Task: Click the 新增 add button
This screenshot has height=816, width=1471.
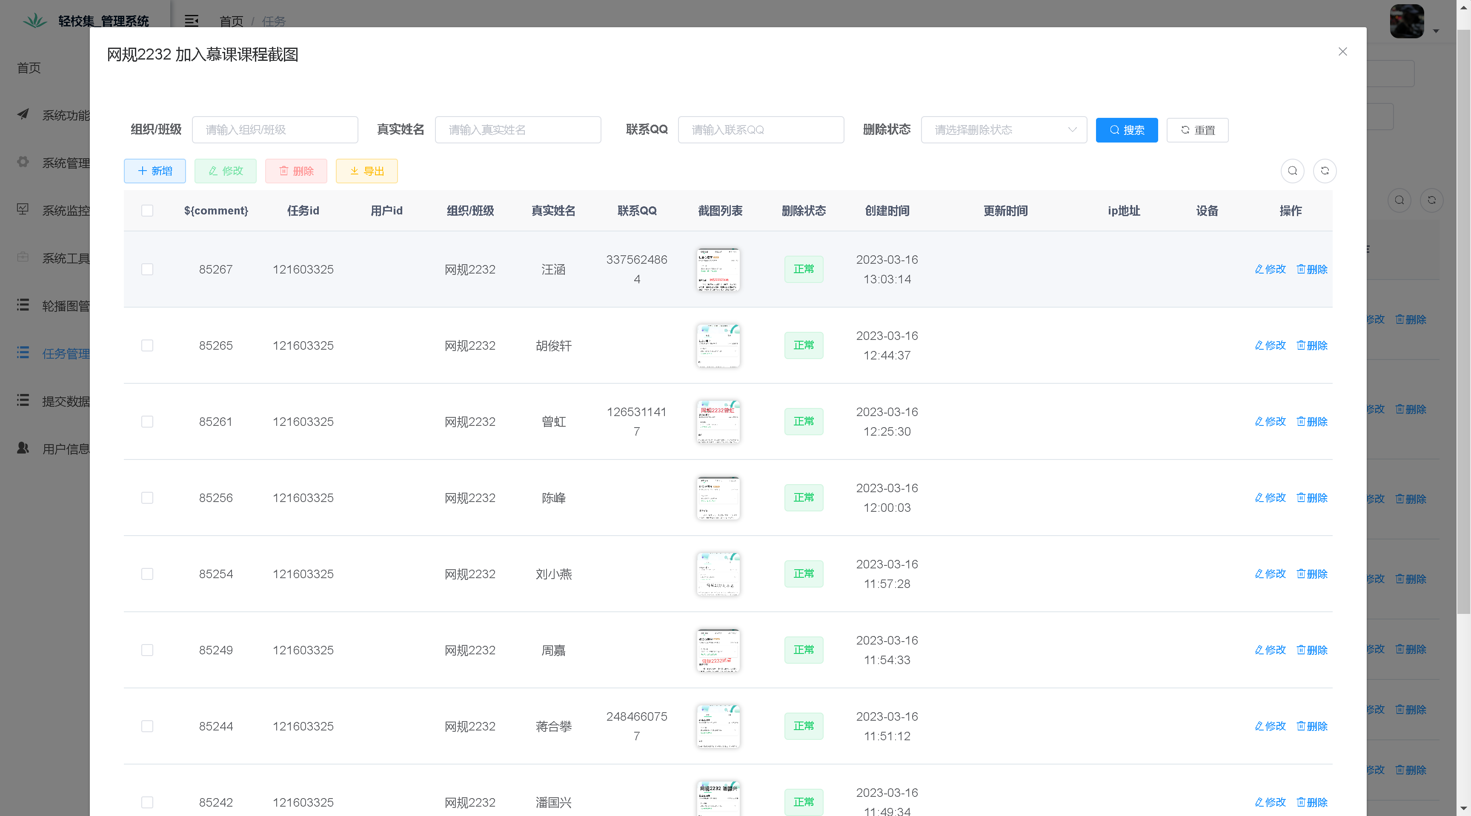Action: click(155, 171)
